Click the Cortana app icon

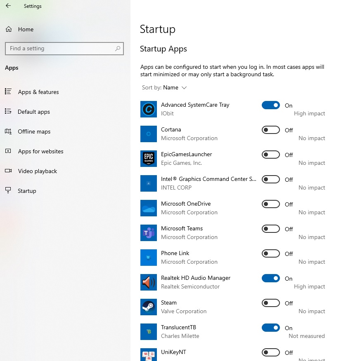149,134
